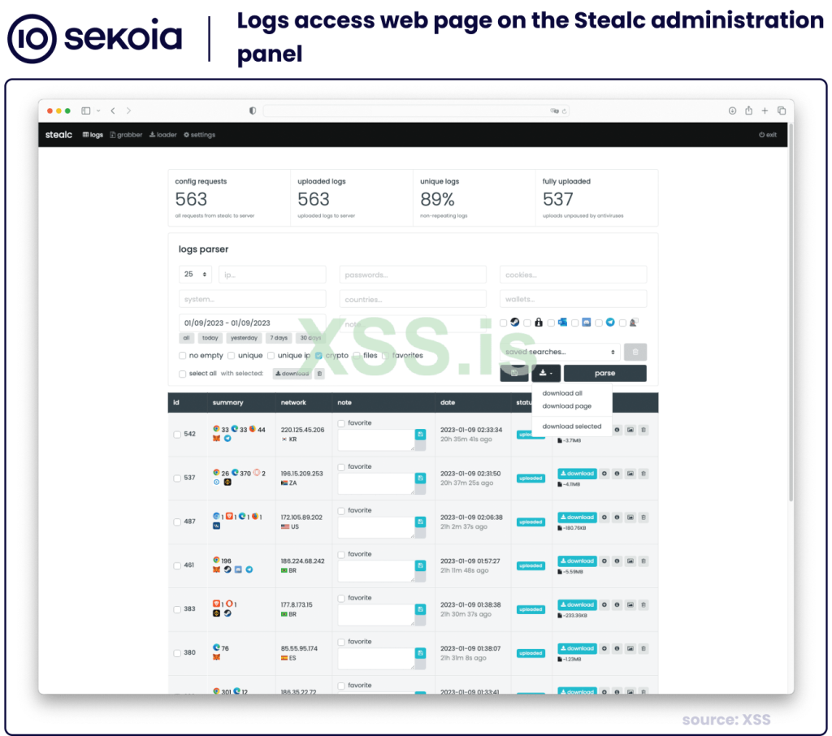832x736 pixels.
Task: Click the save note icon in row 537
Action: (420, 478)
